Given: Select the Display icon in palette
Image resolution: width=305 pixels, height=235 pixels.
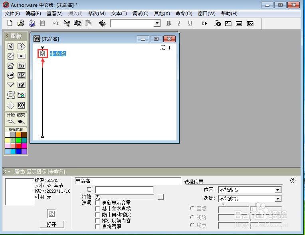Looking at the screenshot, I should (10, 46).
